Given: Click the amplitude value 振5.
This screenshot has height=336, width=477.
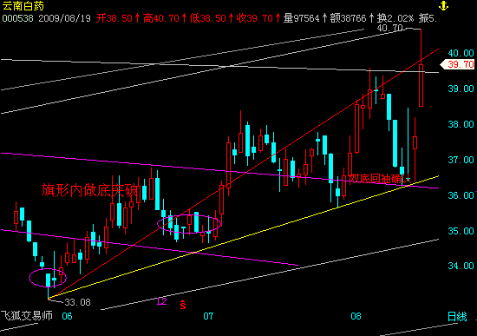Looking at the screenshot, I should tap(428, 18).
